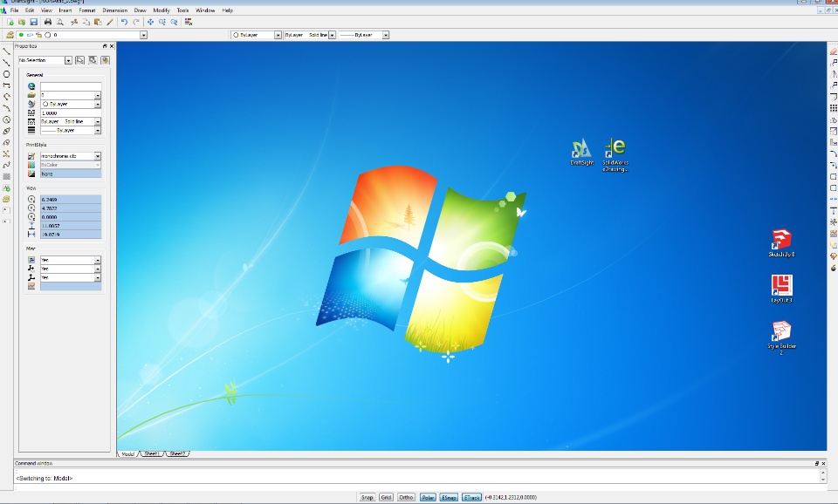838x504 pixels.
Task: Print the drawing using printer icon
Action: click(x=47, y=22)
